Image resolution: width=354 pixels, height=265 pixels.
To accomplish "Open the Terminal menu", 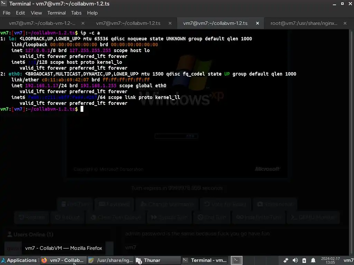I will click(x=56, y=13).
